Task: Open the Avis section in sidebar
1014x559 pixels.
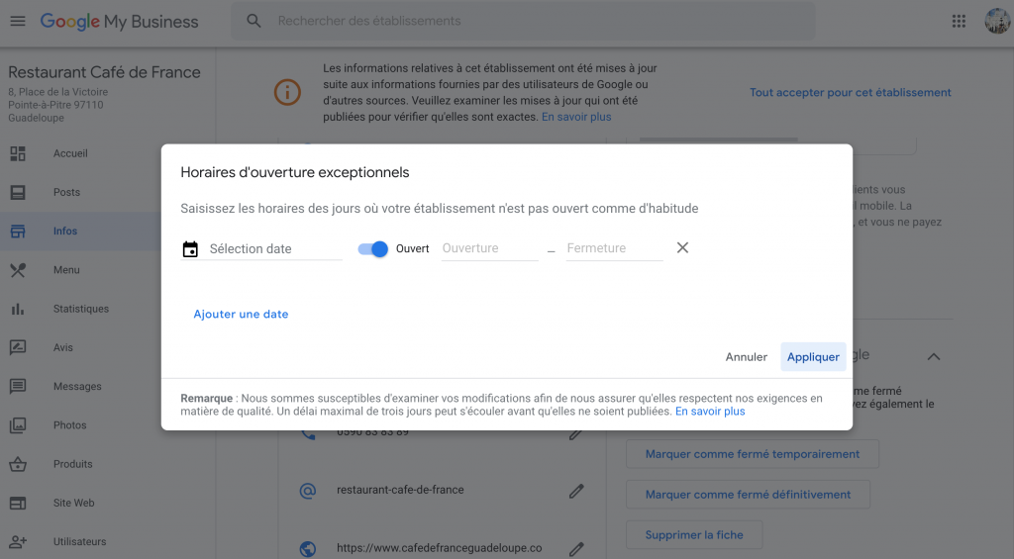Action: pos(65,347)
